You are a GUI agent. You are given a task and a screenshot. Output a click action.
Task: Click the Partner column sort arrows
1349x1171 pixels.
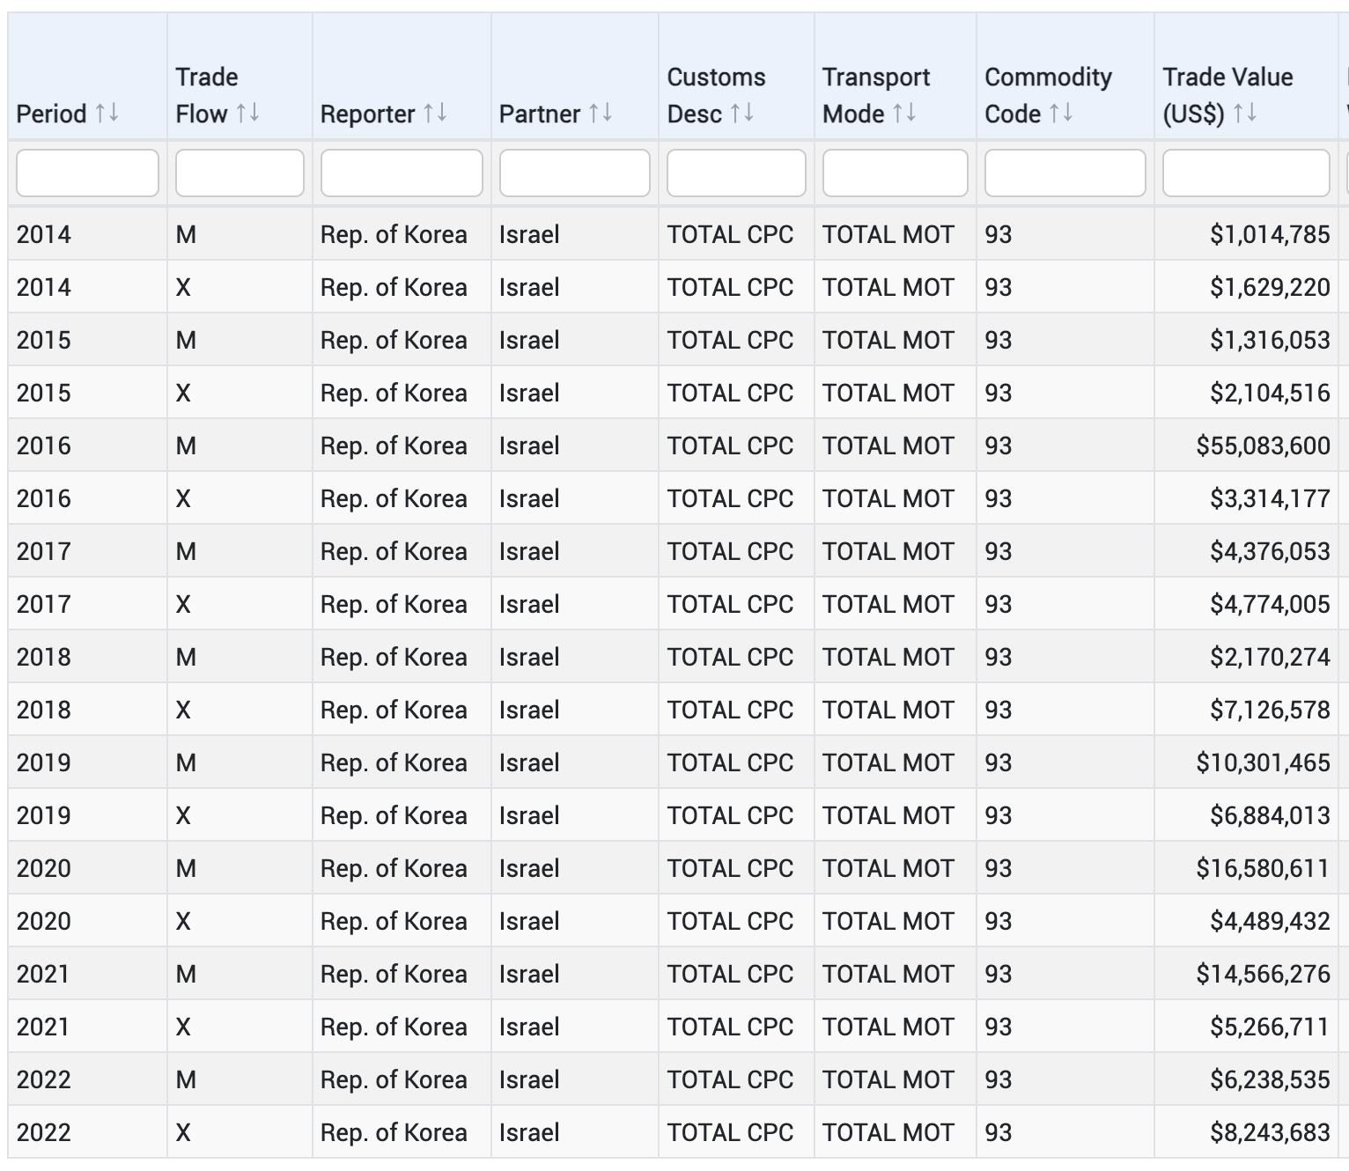[x=601, y=114]
